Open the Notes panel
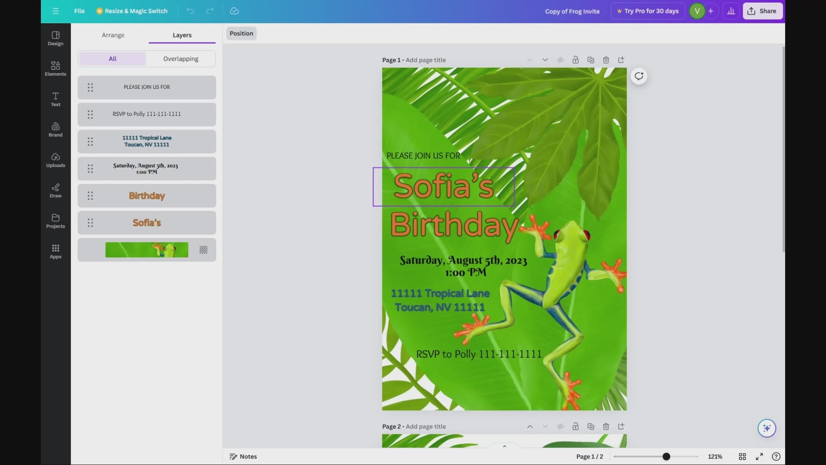The height and width of the screenshot is (465, 826). click(243, 456)
